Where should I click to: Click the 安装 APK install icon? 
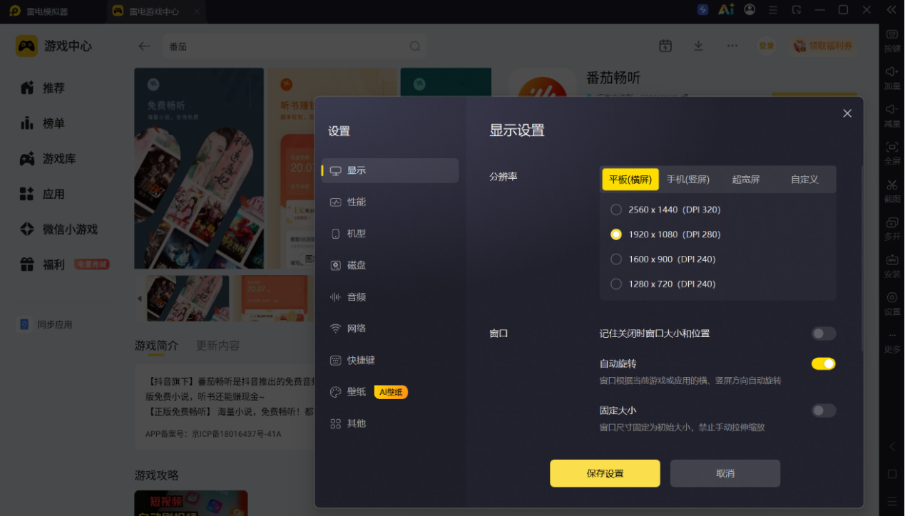click(x=892, y=266)
